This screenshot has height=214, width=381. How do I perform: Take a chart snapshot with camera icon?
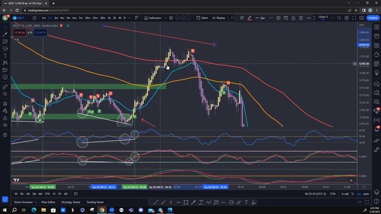coord(361,18)
